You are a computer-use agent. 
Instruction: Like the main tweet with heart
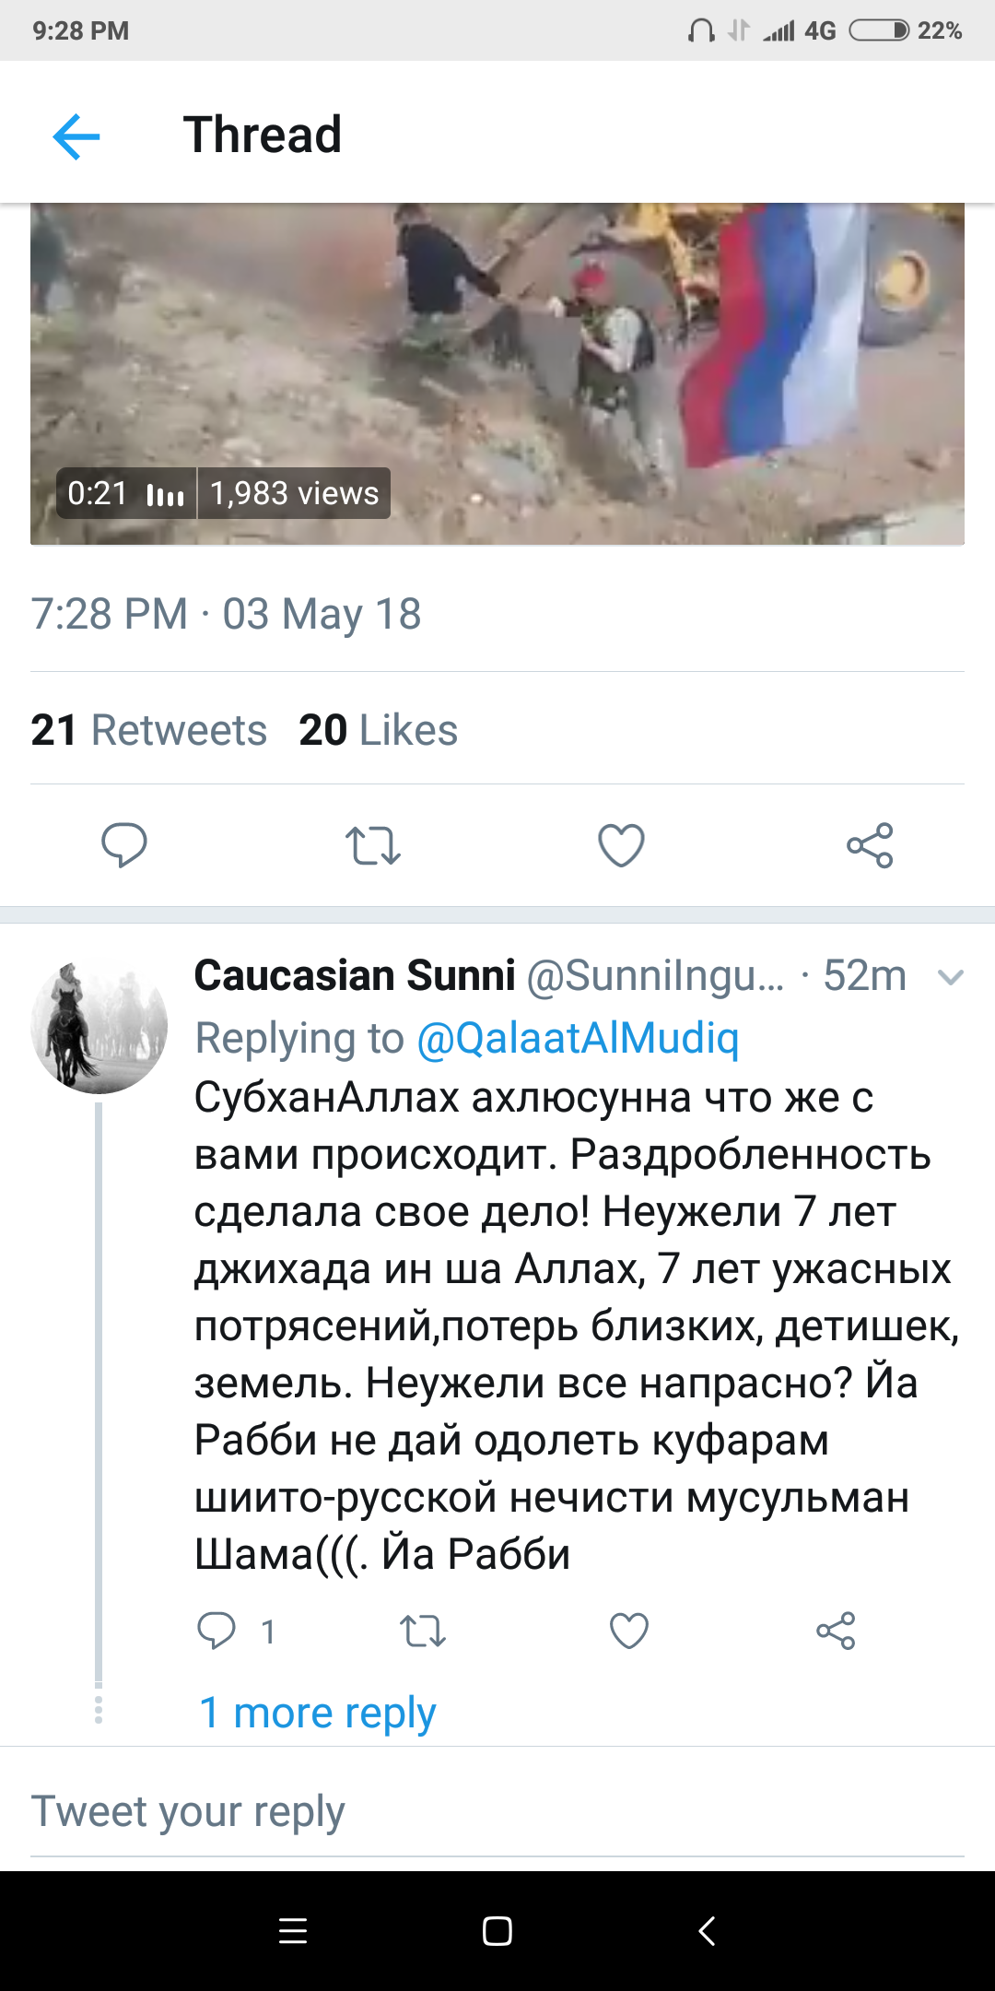point(621,844)
